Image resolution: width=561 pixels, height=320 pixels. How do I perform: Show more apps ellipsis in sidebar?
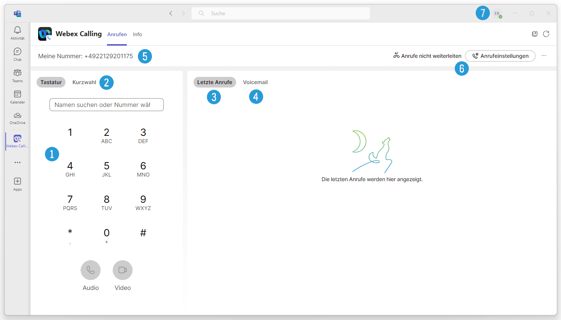pyautogui.click(x=18, y=162)
